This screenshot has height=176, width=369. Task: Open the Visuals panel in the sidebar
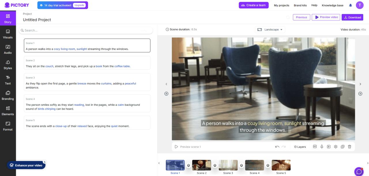8,34
